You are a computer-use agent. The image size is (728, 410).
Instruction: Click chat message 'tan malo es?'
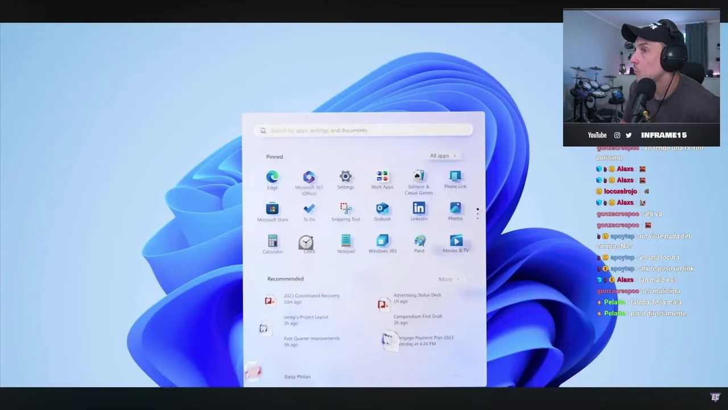click(x=658, y=280)
